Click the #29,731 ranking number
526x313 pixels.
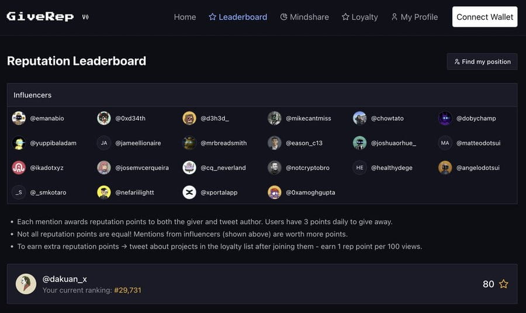tap(127, 290)
